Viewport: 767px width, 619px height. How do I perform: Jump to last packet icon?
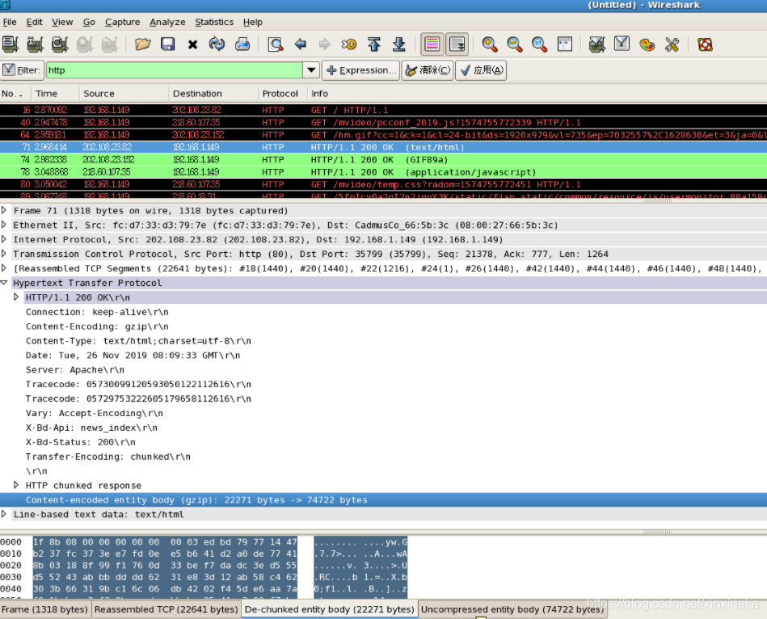(x=399, y=44)
